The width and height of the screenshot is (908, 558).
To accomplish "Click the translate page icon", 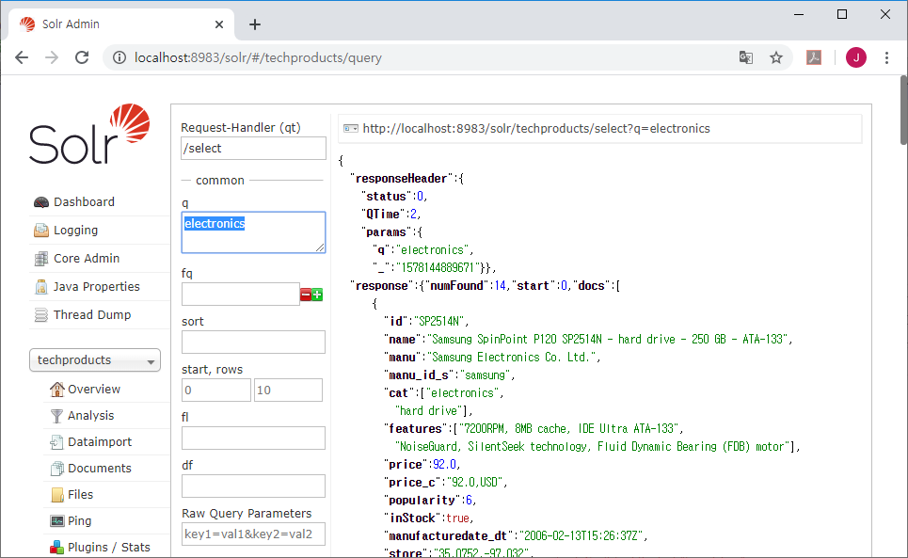I will tap(746, 57).
